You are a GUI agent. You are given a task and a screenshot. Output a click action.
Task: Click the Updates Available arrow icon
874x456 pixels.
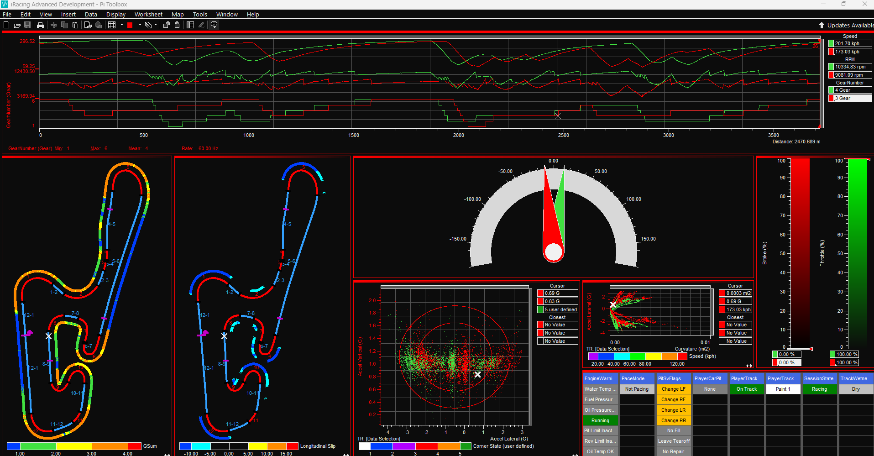click(822, 26)
